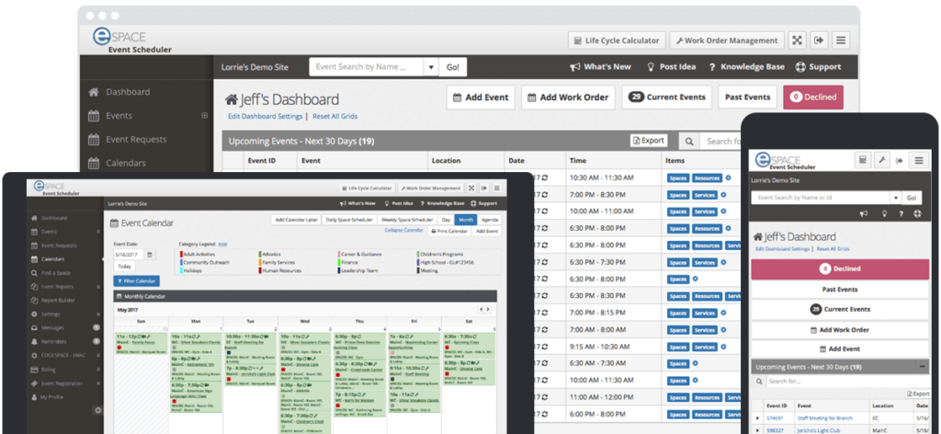
Task: Click Spaces tag in 7:00 AM - 8:00 AM row
Action: [678, 329]
